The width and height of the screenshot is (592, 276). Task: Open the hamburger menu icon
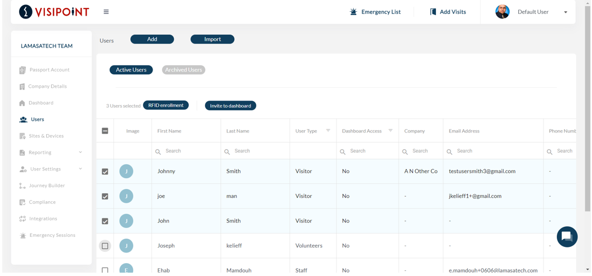[x=106, y=12]
